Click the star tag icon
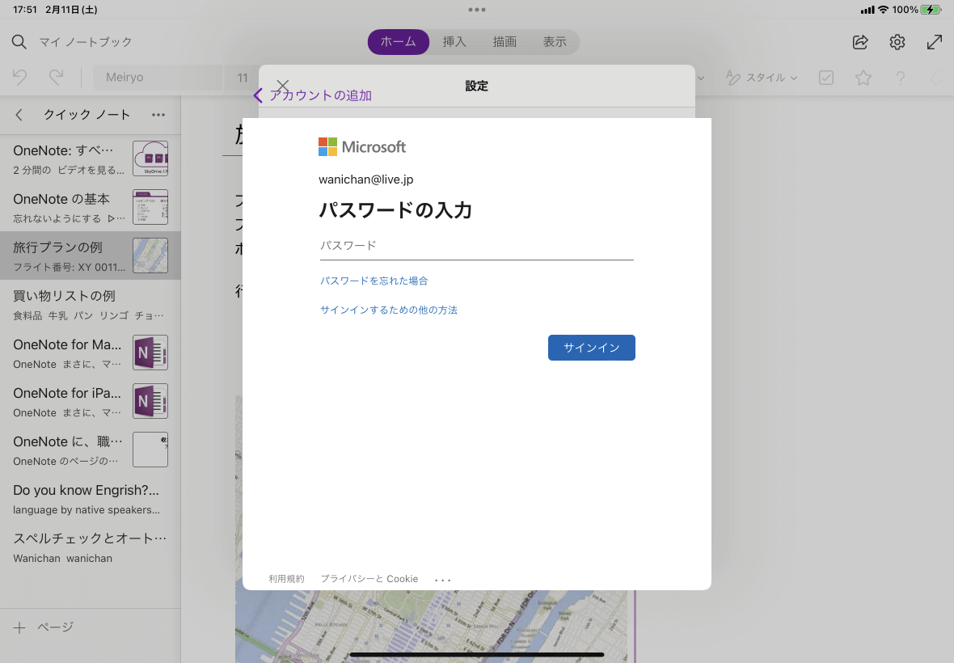The height and width of the screenshot is (663, 954). (863, 78)
